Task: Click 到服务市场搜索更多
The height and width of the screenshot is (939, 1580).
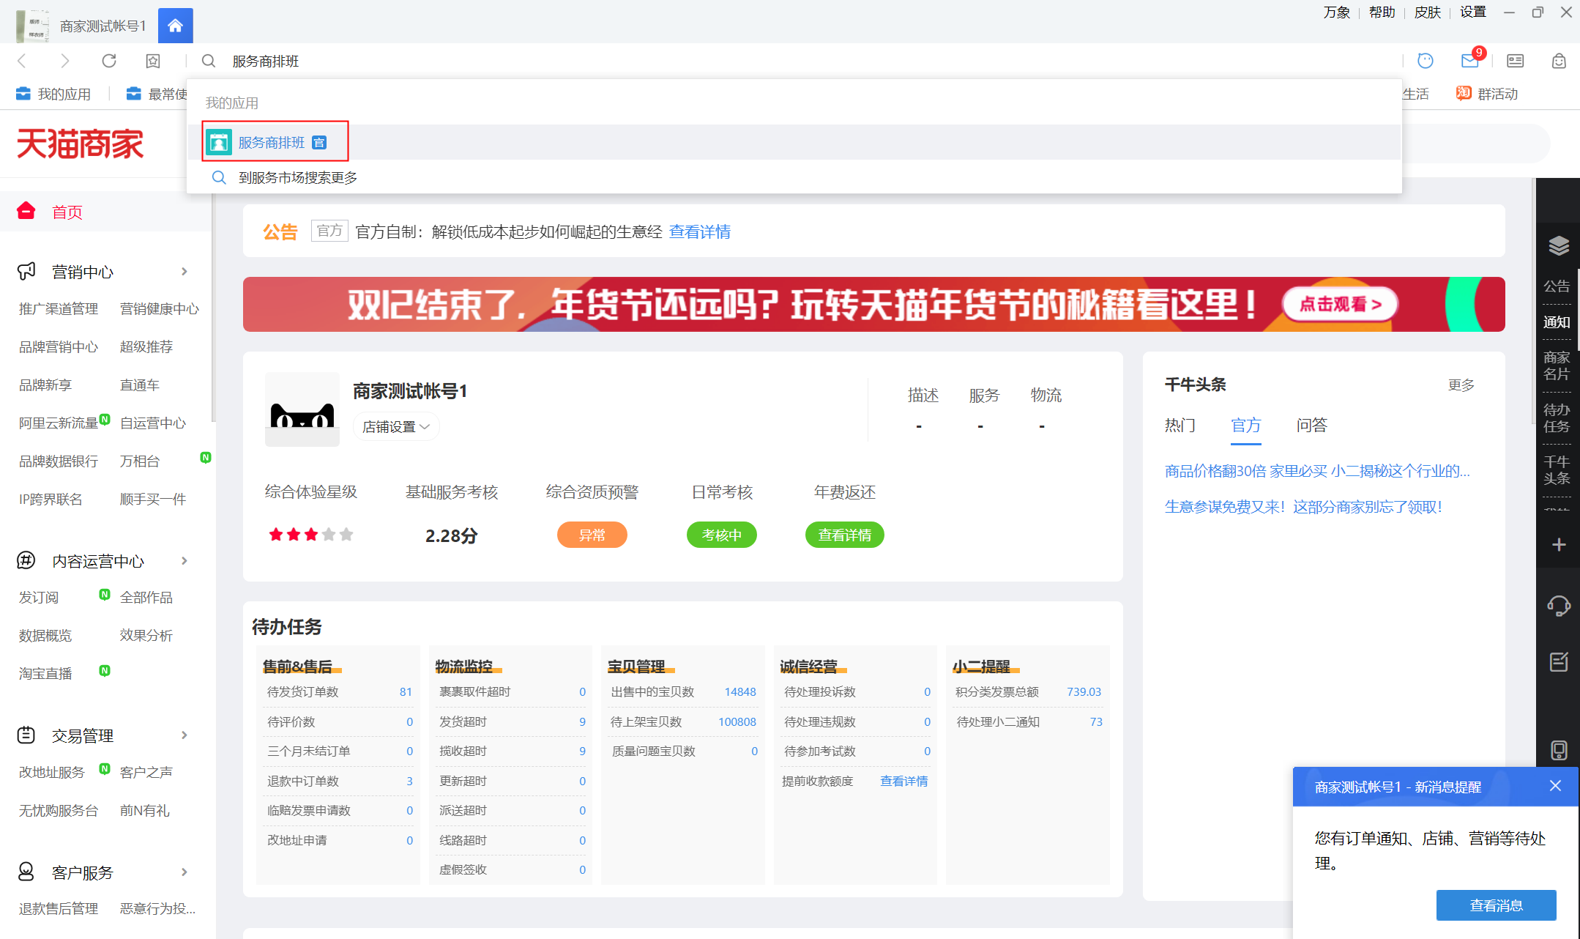Action: pyautogui.click(x=298, y=177)
